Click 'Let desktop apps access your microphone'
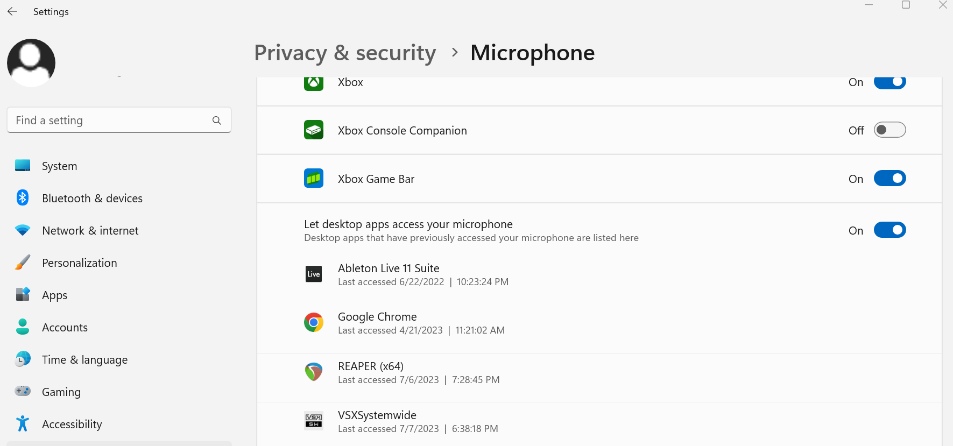 coord(408,224)
